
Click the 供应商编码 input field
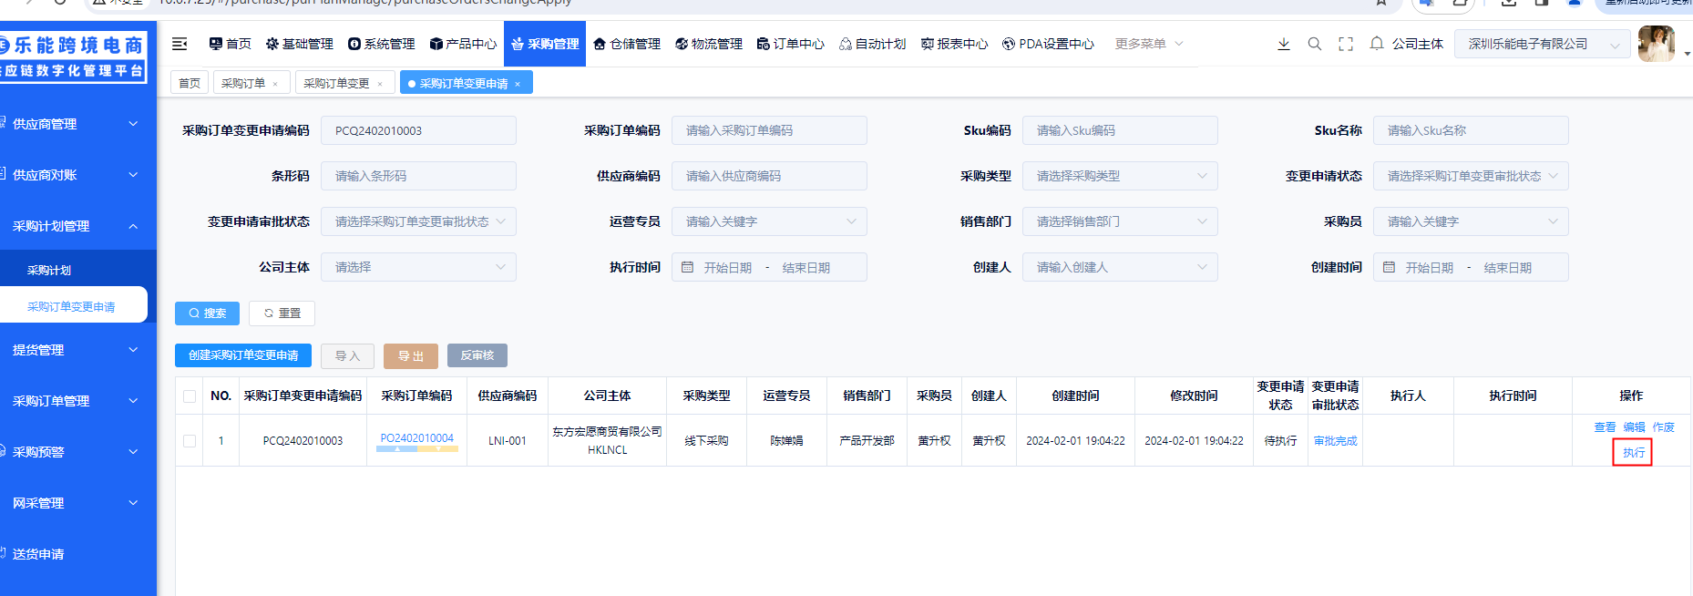(769, 176)
